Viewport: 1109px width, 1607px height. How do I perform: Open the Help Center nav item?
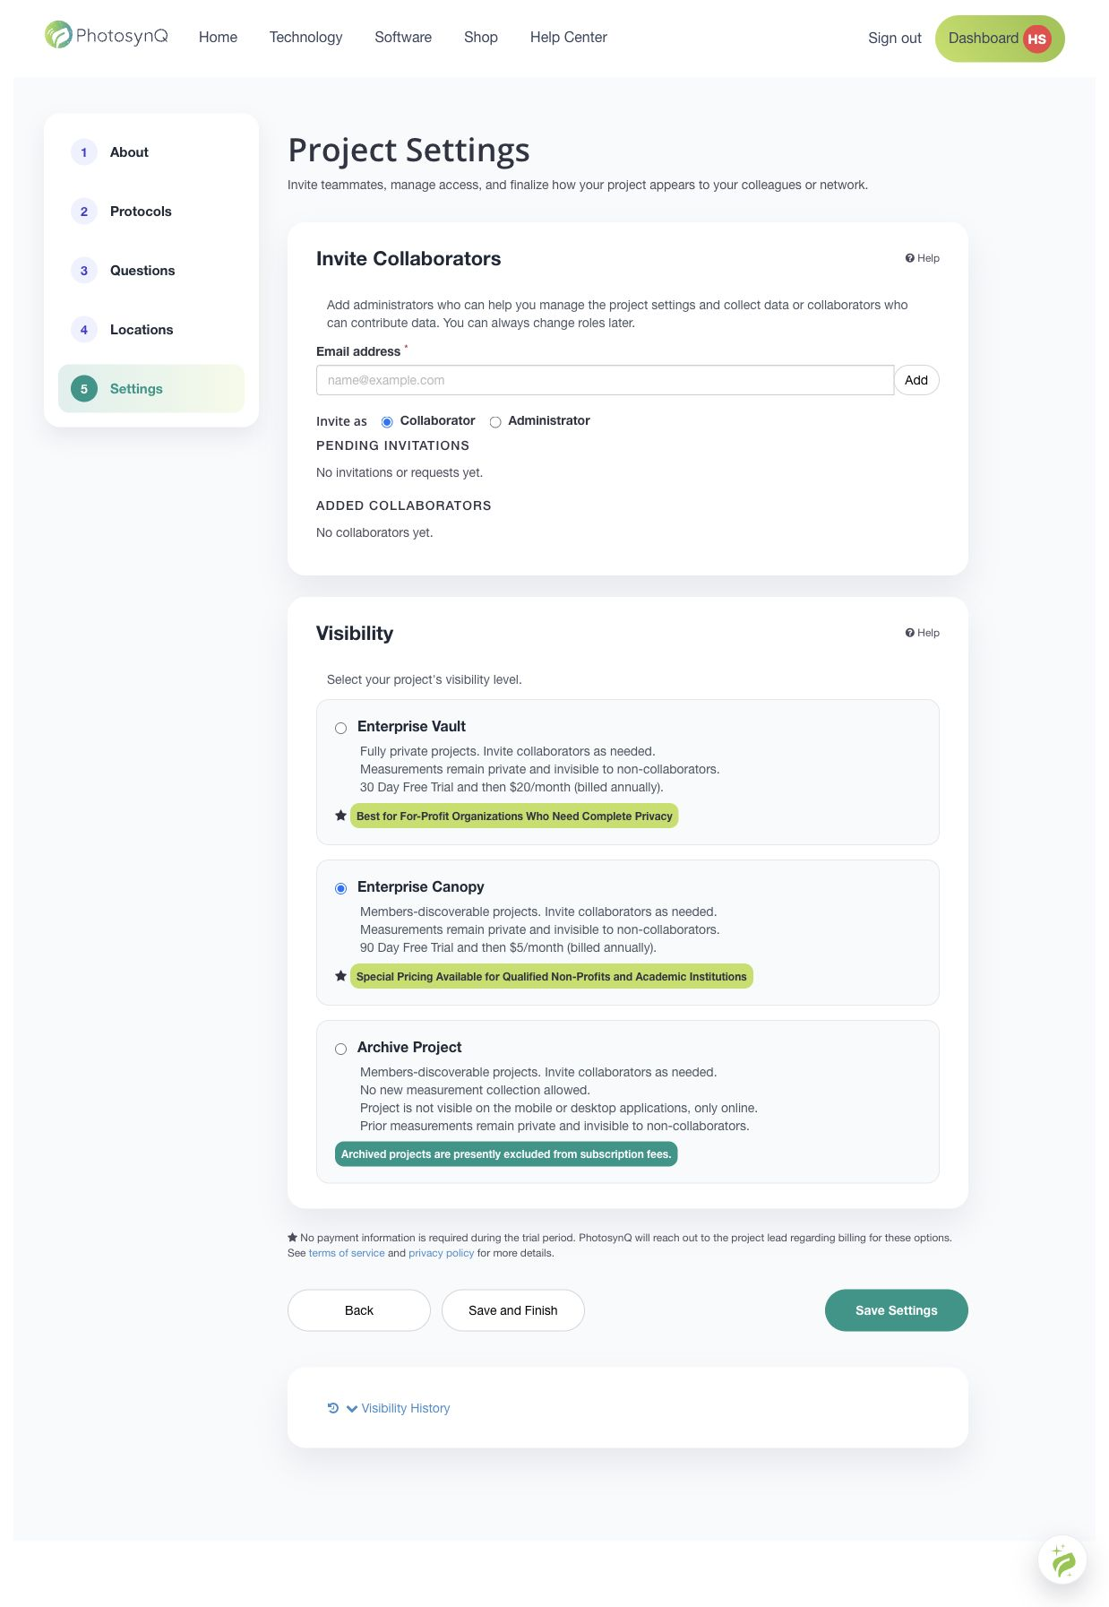(568, 37)
